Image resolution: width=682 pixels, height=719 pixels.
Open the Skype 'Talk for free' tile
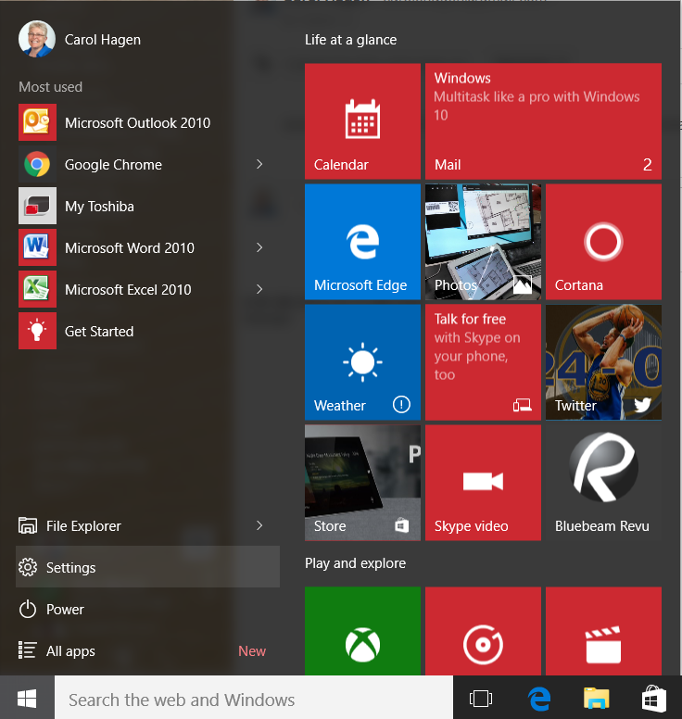[x=483, y=362]
